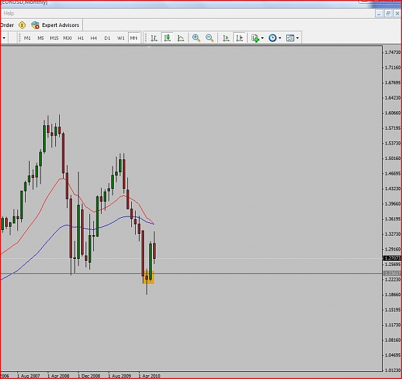Switch to candlestick chart display
Viewport: 402px width, 379px height.
(167, 38)
